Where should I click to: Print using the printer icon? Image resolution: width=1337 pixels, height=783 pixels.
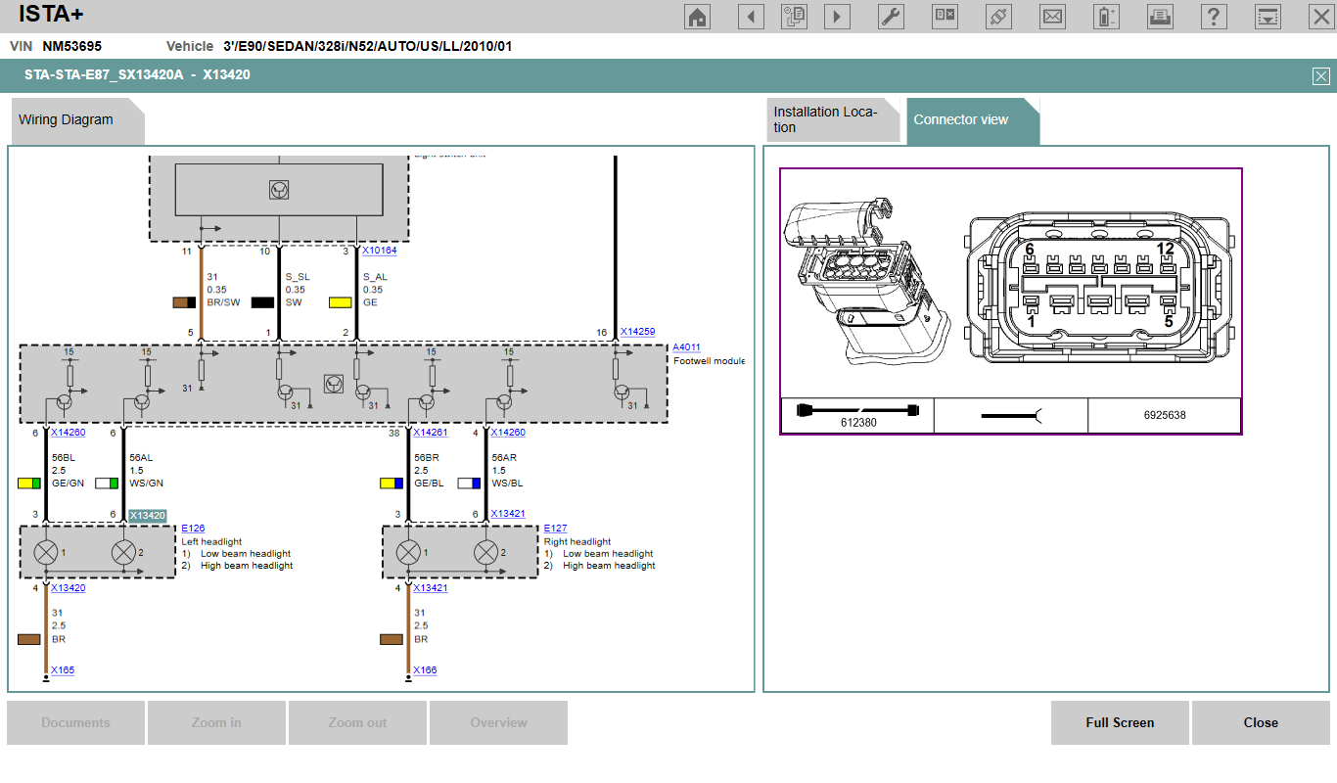pos(1160,17)
